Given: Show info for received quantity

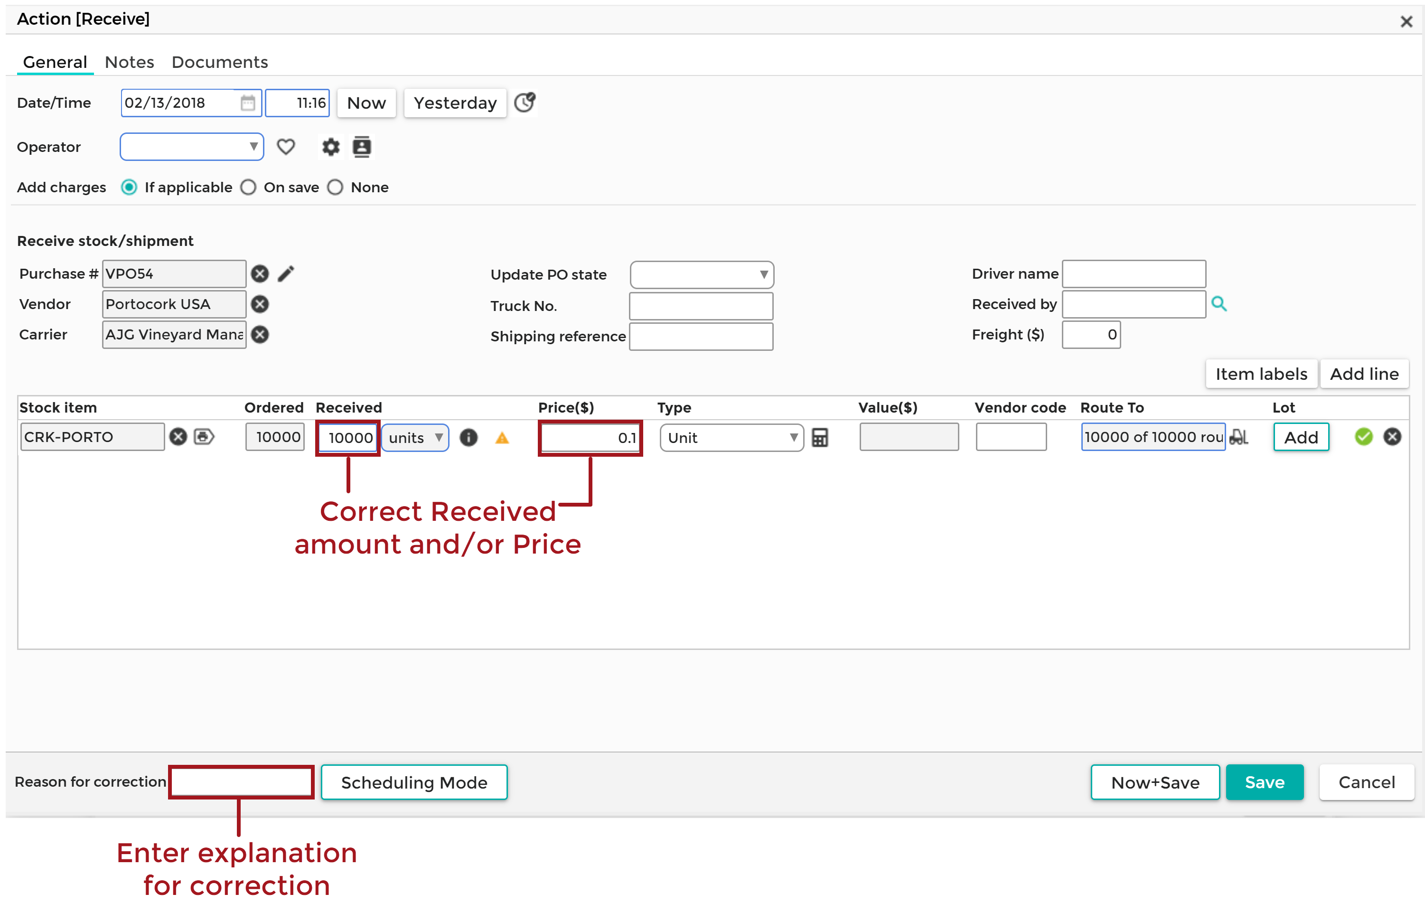Looking at the screenshot, I should [469, 437].
